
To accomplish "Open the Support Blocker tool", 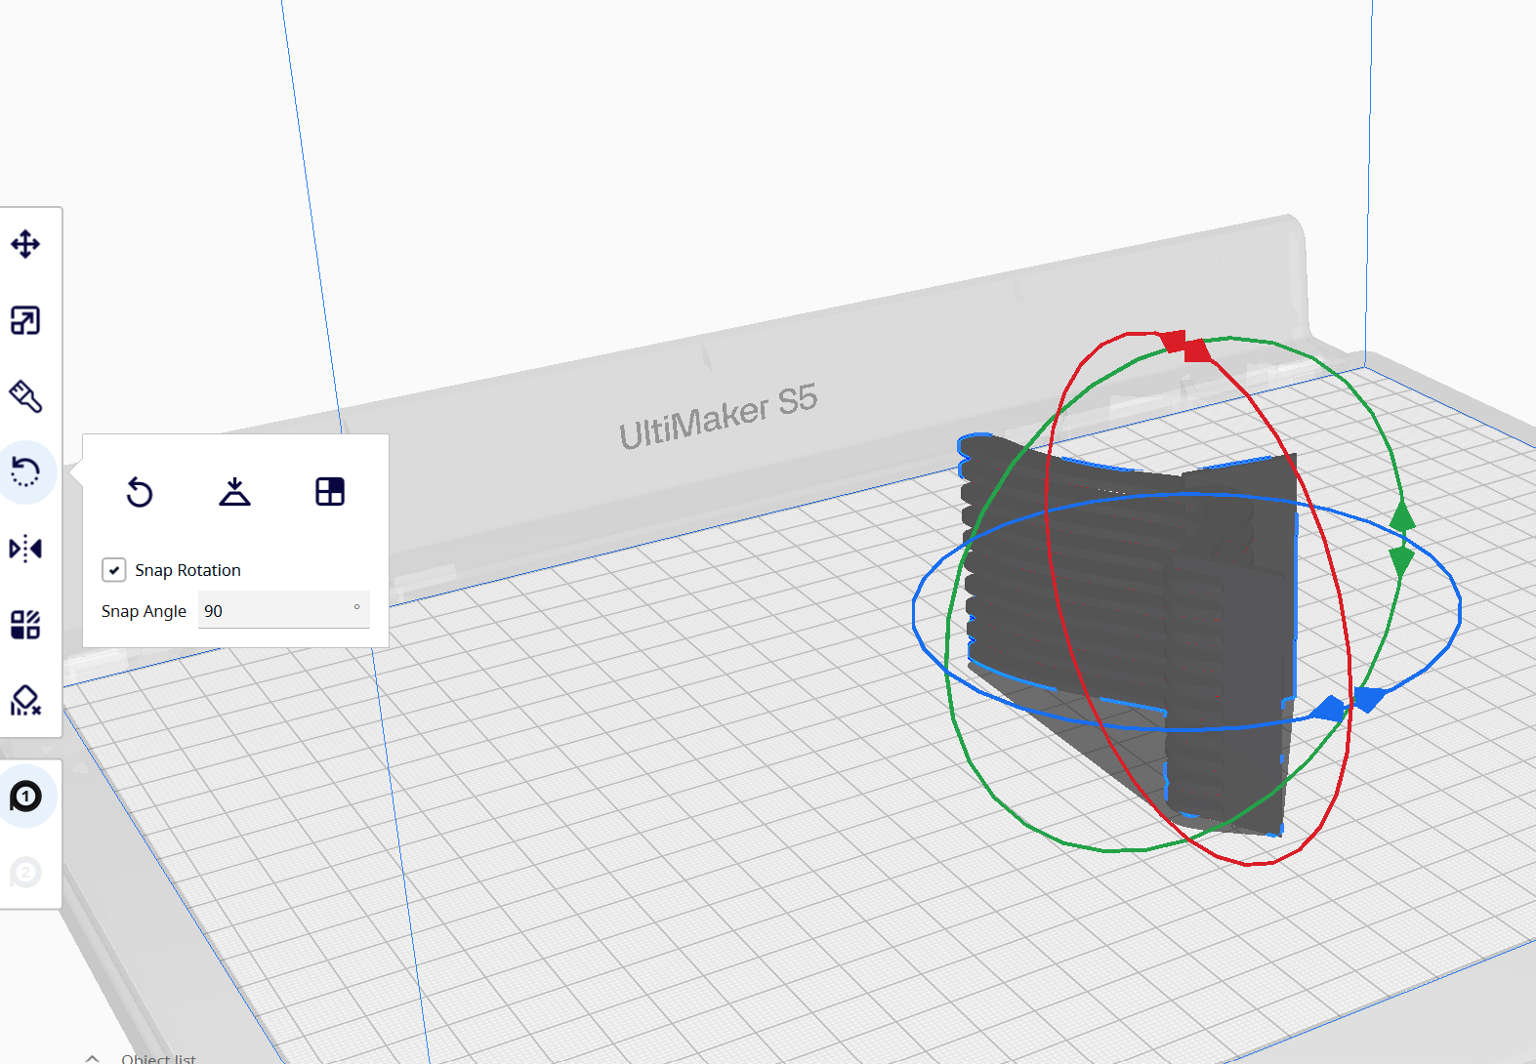I will click(x=25, y=701).
